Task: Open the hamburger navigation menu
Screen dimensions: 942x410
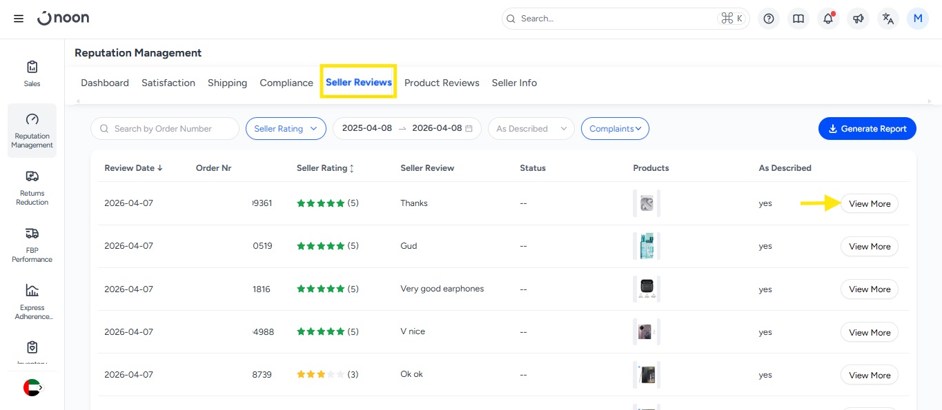Action: (19, 19)
